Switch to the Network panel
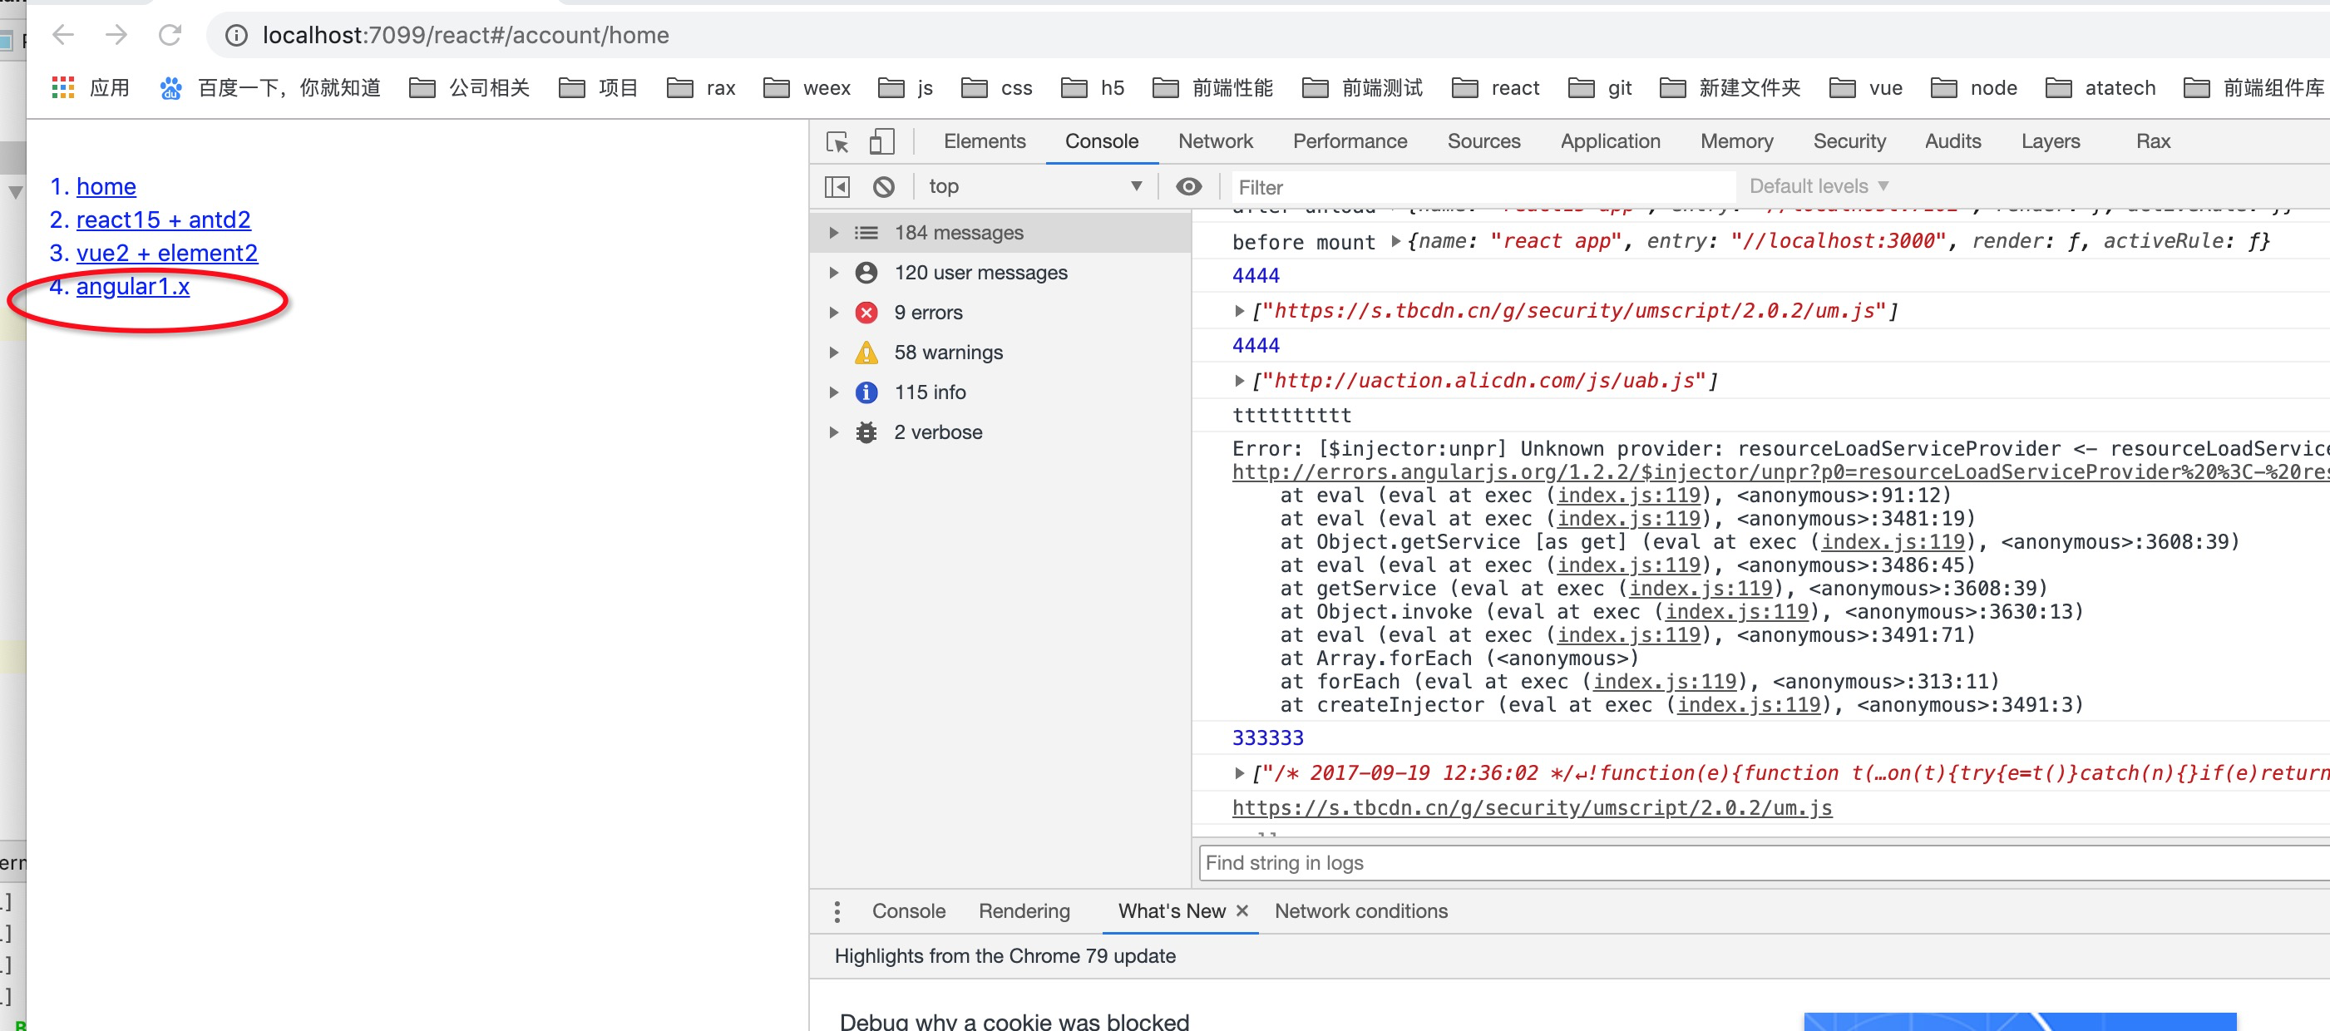Image resolution: width=2330 pixels, height=1031 pixels. (x=1215, y=141)
